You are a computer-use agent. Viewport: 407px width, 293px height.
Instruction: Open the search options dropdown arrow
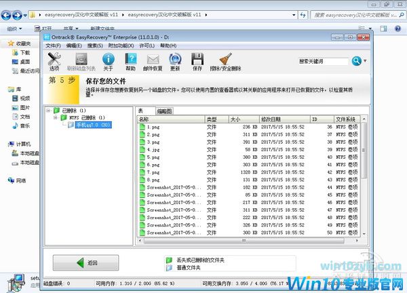[365, 61]
